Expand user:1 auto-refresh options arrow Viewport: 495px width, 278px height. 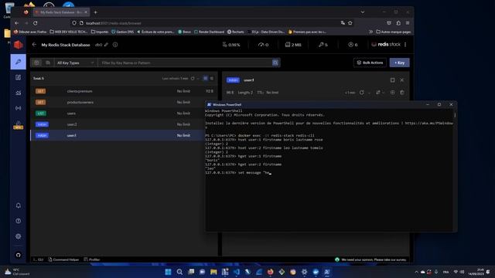tap(369, 93)
